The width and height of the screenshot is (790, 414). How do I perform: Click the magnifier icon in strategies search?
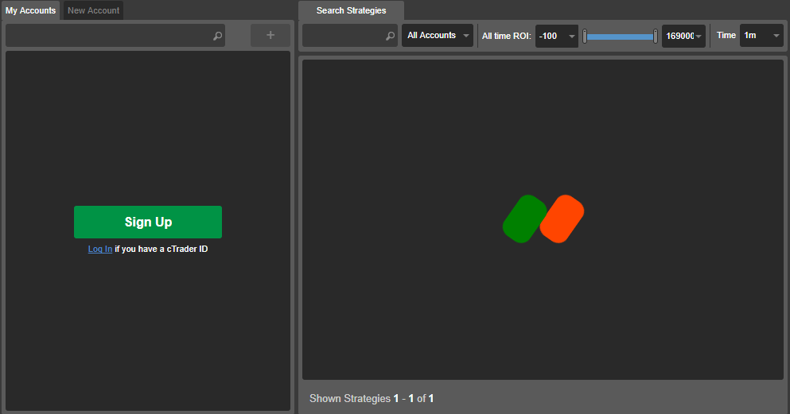tap(390, 36)
